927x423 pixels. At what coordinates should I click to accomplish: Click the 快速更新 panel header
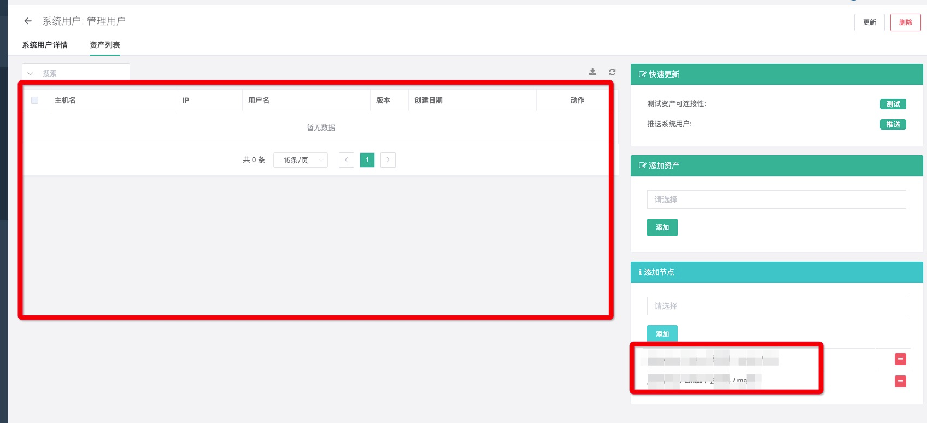777,74
